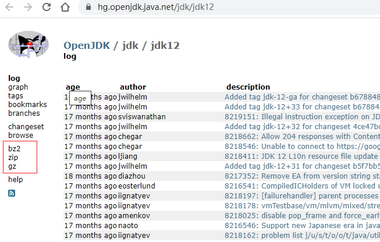
Task: Open 'Added tag jdk-12+33' changeset
Action: coord(302,107)
